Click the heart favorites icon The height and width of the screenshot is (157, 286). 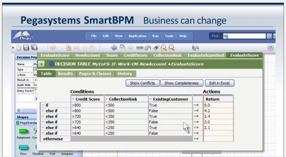click(x=53, y=48)
